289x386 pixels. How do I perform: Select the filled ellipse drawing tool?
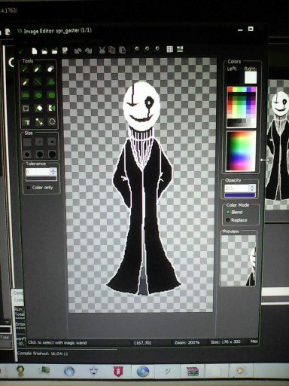[38, 95]
